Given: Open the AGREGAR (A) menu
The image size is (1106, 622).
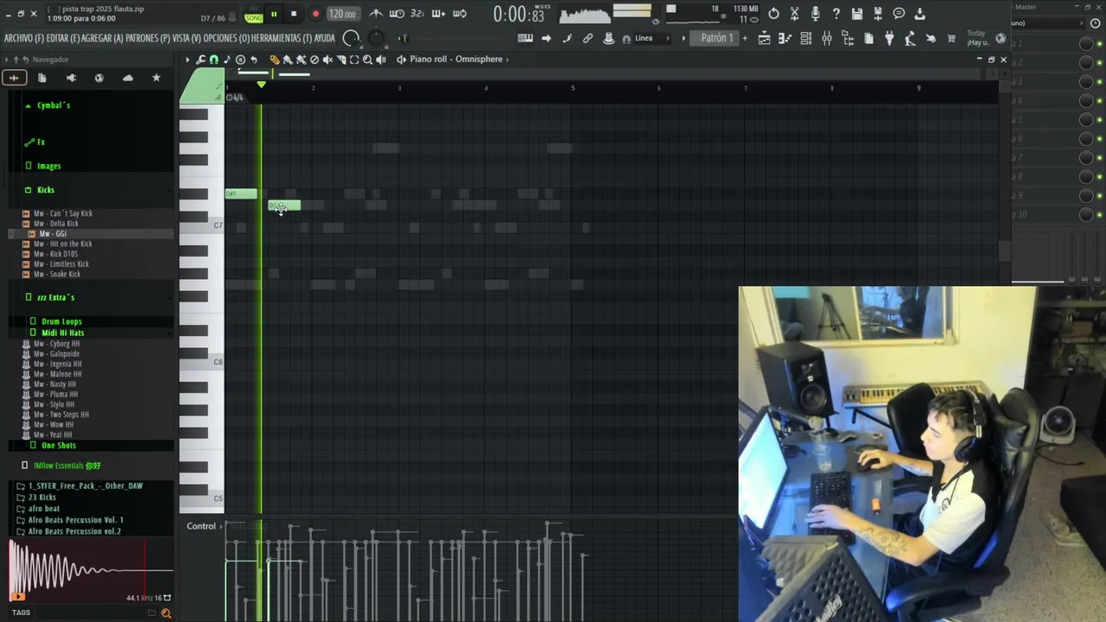Looking at the screenshot, I should pyautogui.click(x=102, y=38).
